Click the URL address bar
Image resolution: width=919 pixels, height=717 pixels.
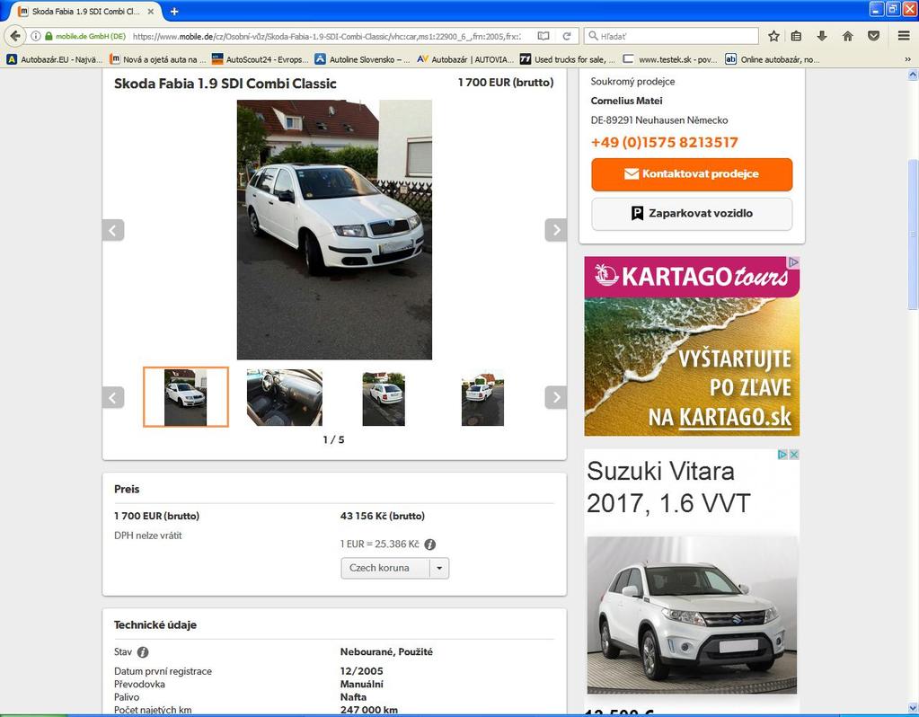point(326,36)
